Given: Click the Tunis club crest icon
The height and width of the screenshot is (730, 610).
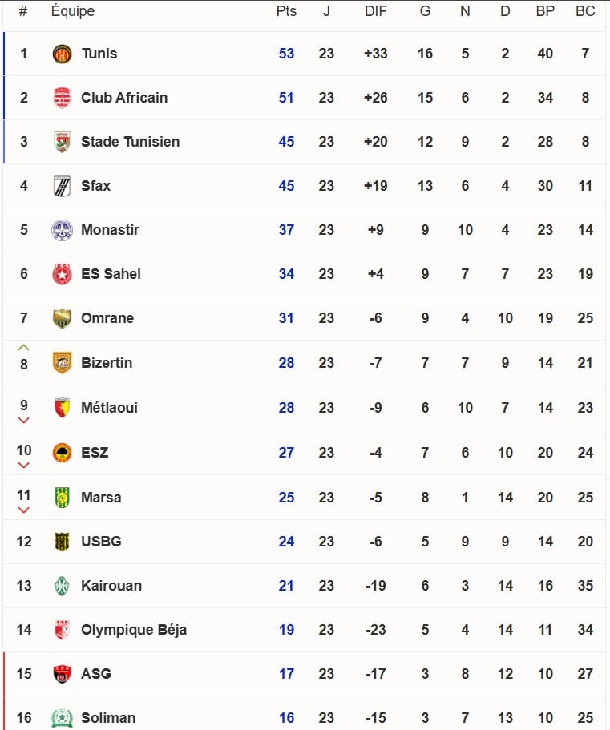Looking at the screenshot, I should (62, 54).
